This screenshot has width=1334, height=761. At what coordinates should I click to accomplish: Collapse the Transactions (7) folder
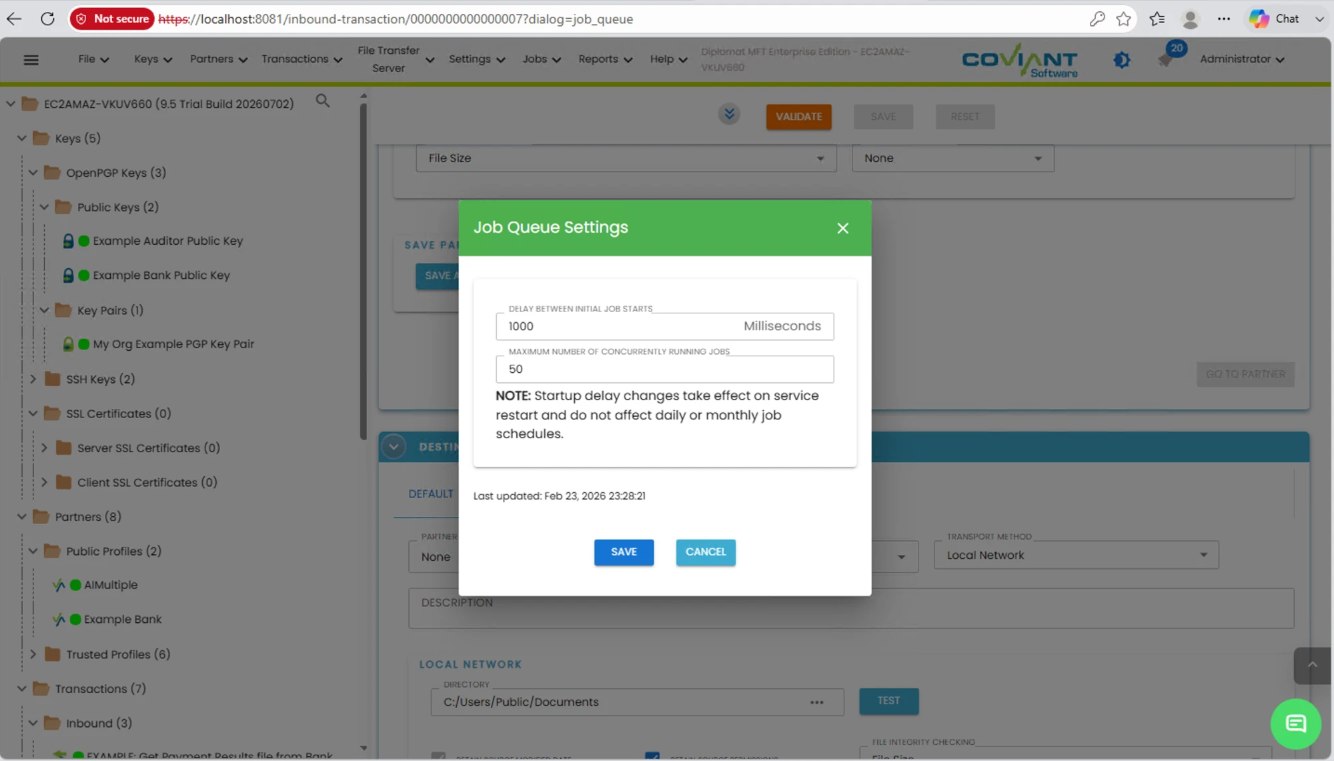coord(22,689)
